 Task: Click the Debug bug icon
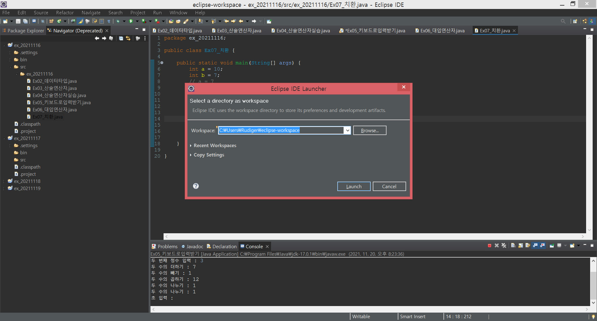118,21
